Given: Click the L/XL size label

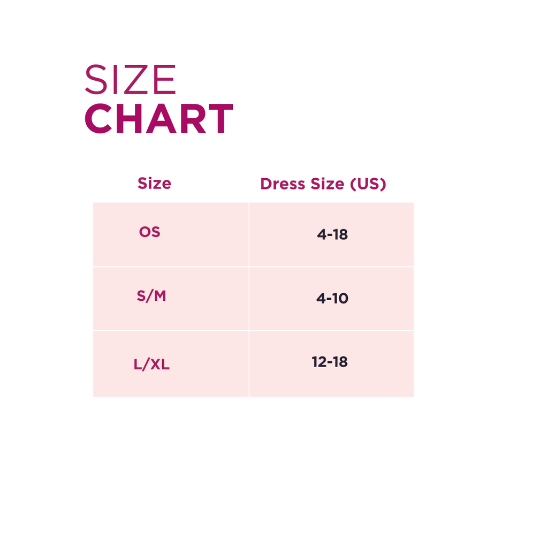Looking at the screenshot, I should click(151, 365).
